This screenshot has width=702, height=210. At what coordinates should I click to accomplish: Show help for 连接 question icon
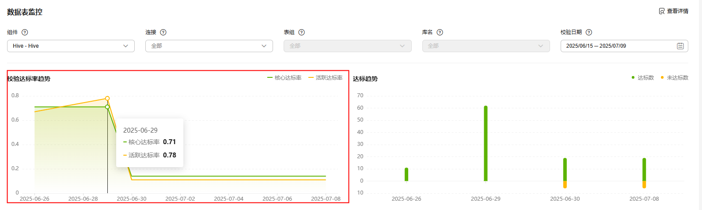163,32
